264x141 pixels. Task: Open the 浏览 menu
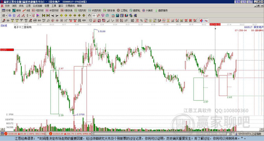[14, 6]
